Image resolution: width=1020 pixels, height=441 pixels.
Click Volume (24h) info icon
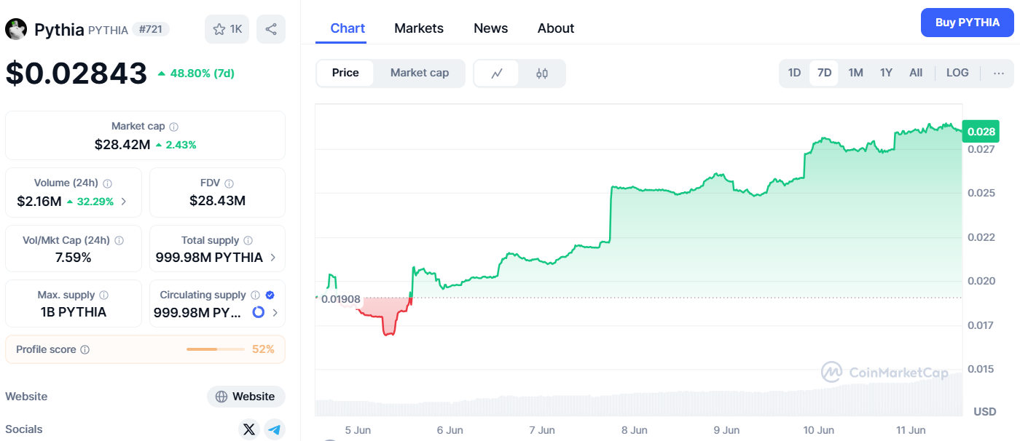(x=108, y=183)
